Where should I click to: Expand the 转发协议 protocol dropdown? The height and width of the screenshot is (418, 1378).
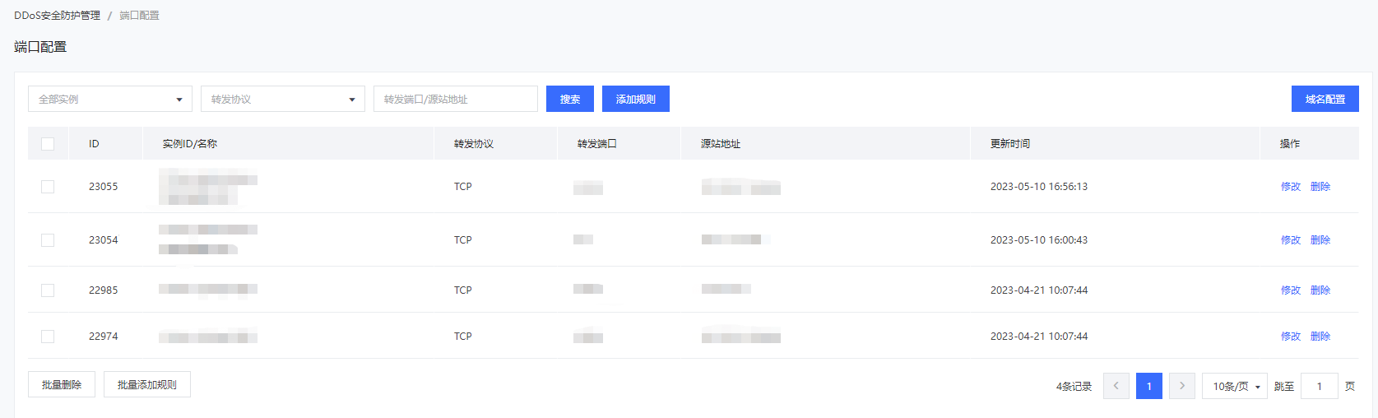282,100
